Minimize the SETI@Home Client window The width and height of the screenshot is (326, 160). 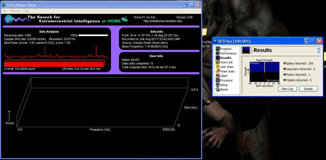185,5
